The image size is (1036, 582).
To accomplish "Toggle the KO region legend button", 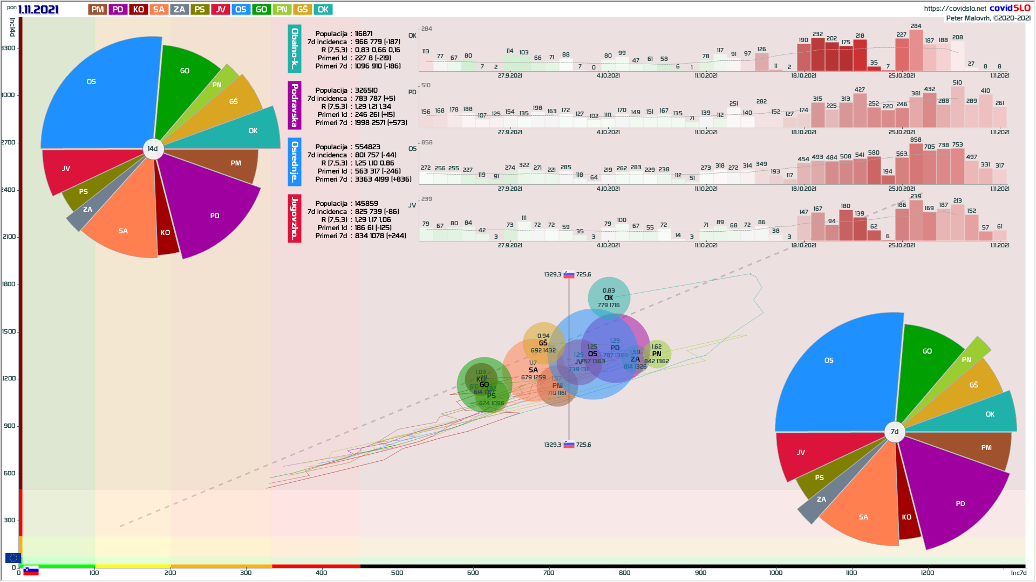I will click(139, 10).
